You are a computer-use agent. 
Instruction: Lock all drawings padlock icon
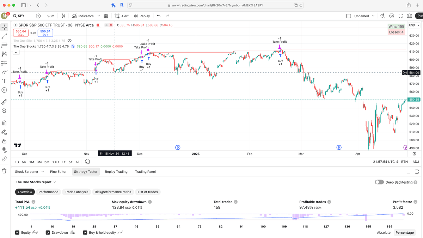4,141
